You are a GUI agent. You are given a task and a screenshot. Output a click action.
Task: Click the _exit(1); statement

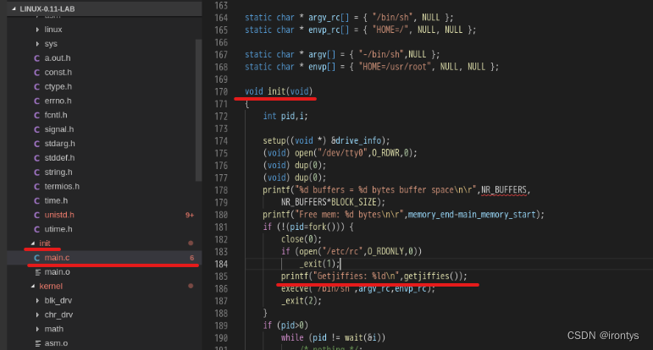(320, 264)
